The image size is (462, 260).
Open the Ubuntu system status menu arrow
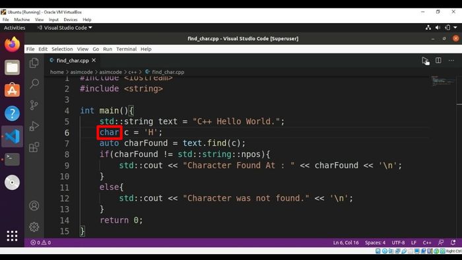point(455,27)
